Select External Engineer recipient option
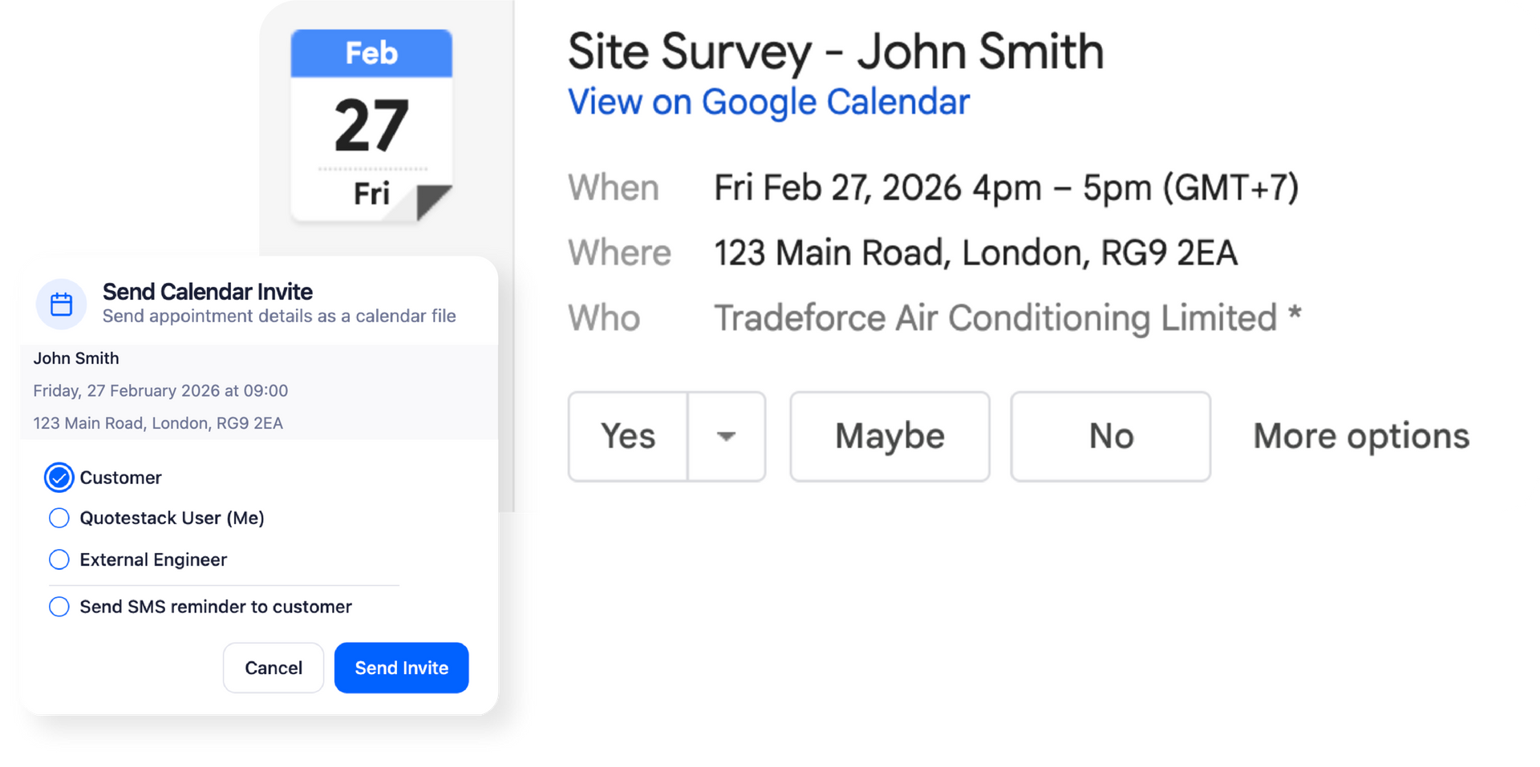Screen dimensions: 1540x767 (59, 560)
